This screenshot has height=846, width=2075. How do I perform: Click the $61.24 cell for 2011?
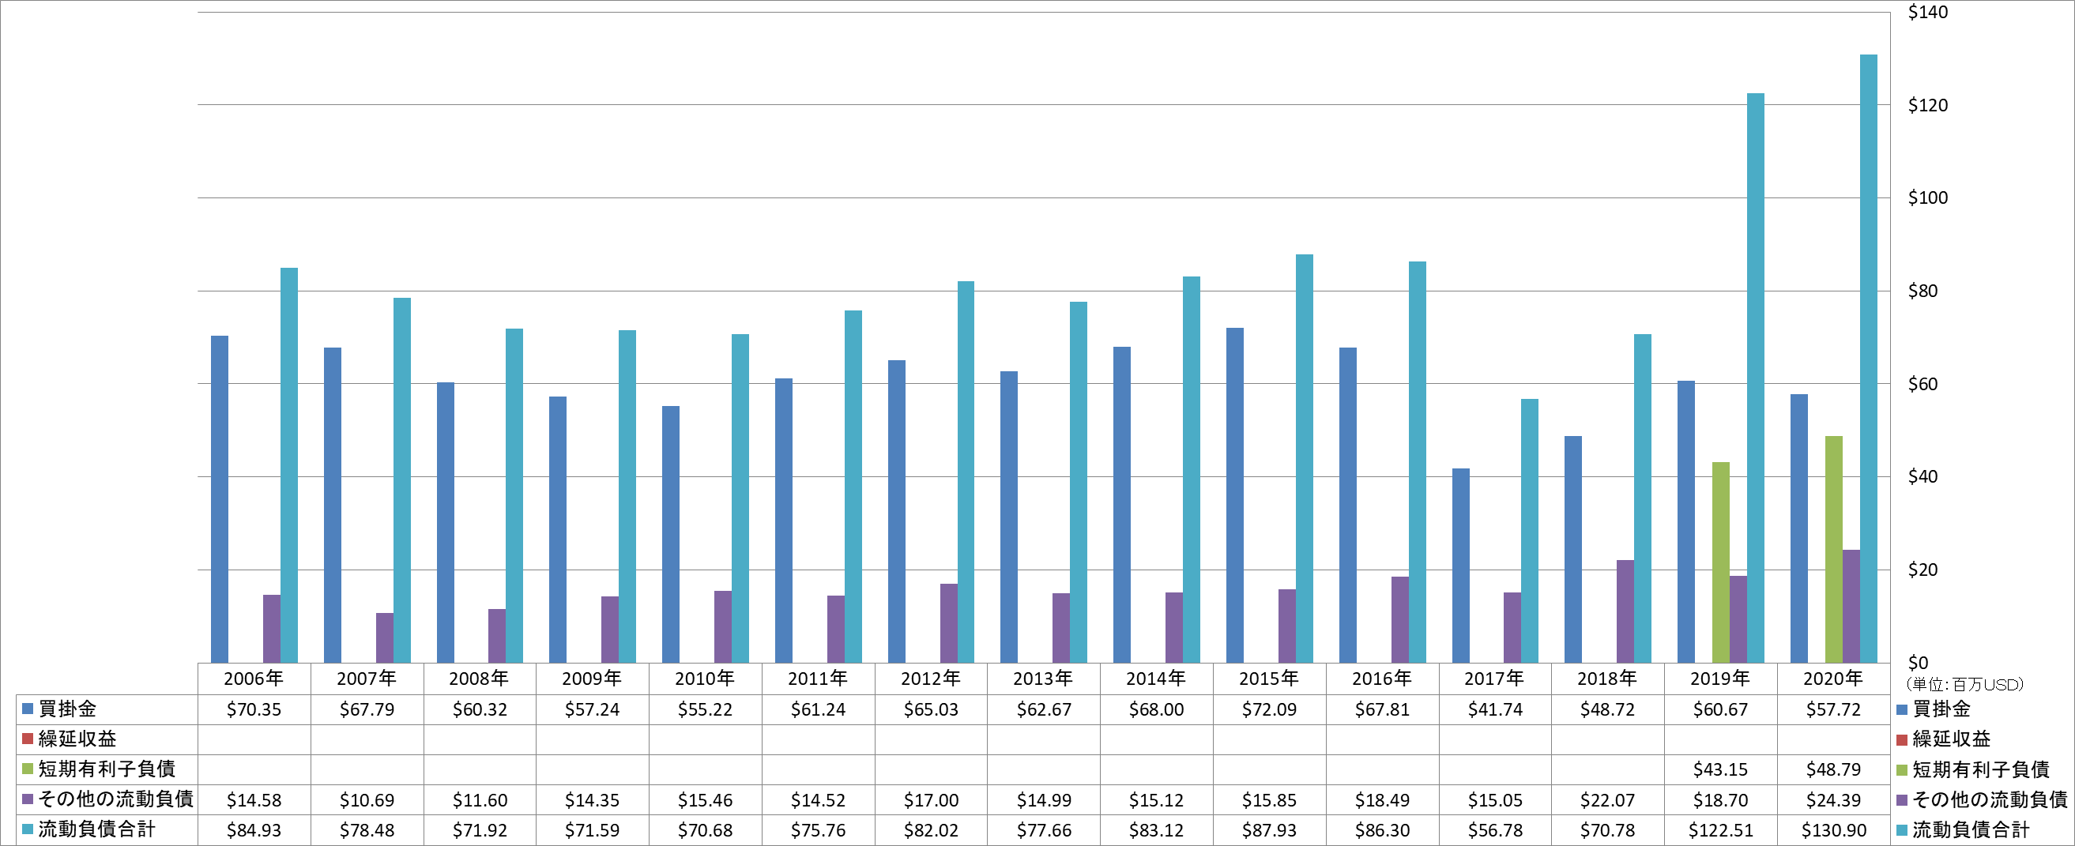tap(818, 709)
